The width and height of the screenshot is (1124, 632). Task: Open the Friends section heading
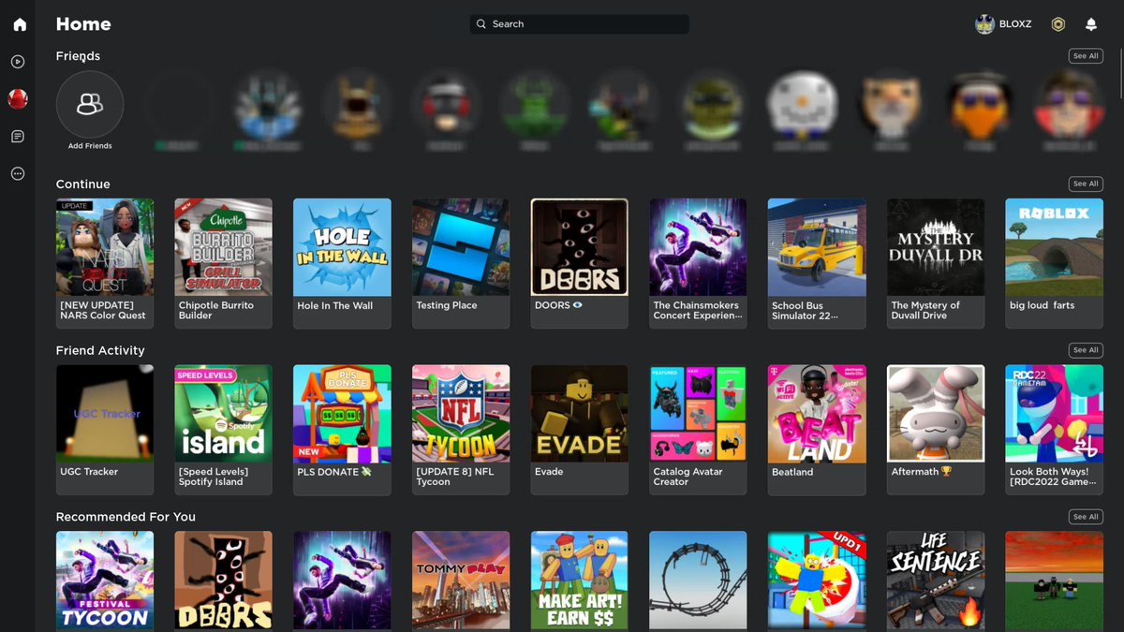point(78,56)
